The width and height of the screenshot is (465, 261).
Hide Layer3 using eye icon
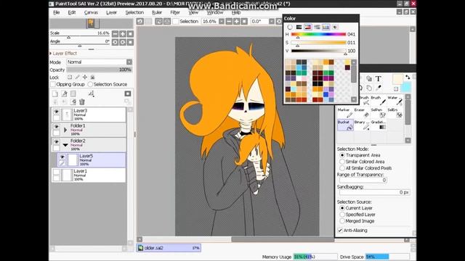tap(57, 112)
